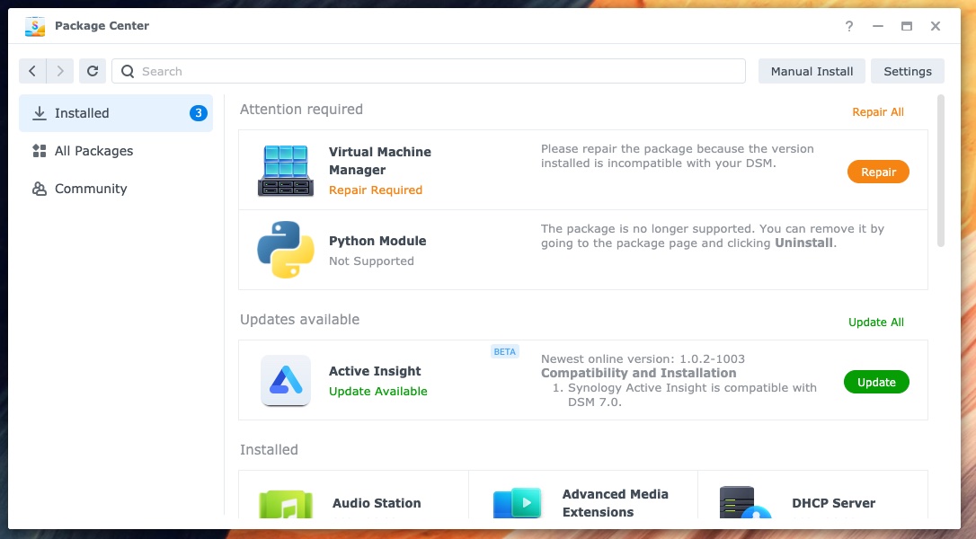
Task: Click the DHCP Server name
Action: click(833, 503)
